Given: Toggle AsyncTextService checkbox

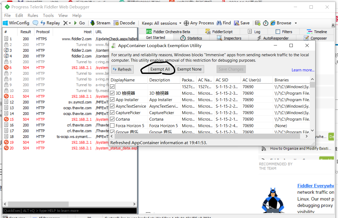Looking at the screenshot, I should (112, 106).
